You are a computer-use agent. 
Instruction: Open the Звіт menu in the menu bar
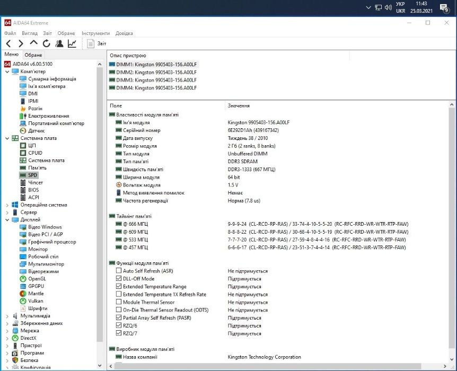48,33
